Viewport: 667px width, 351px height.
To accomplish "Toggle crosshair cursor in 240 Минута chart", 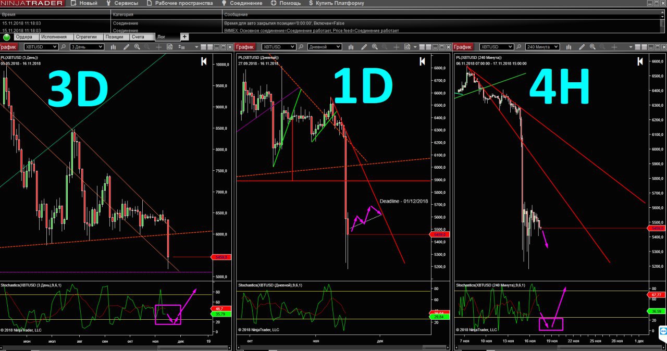I will tap(614, 47).
